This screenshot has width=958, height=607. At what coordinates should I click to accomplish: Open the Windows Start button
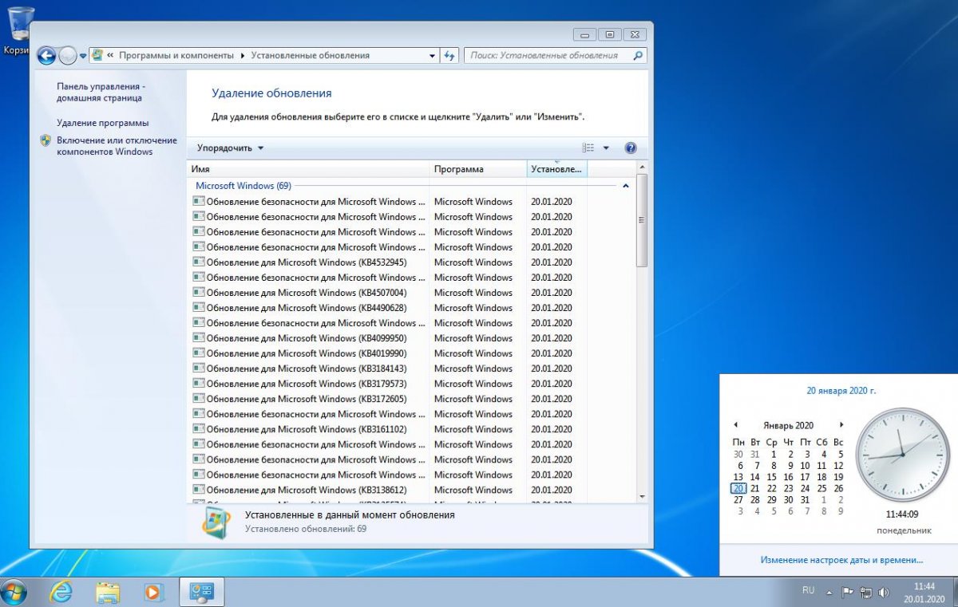(14, 592)
